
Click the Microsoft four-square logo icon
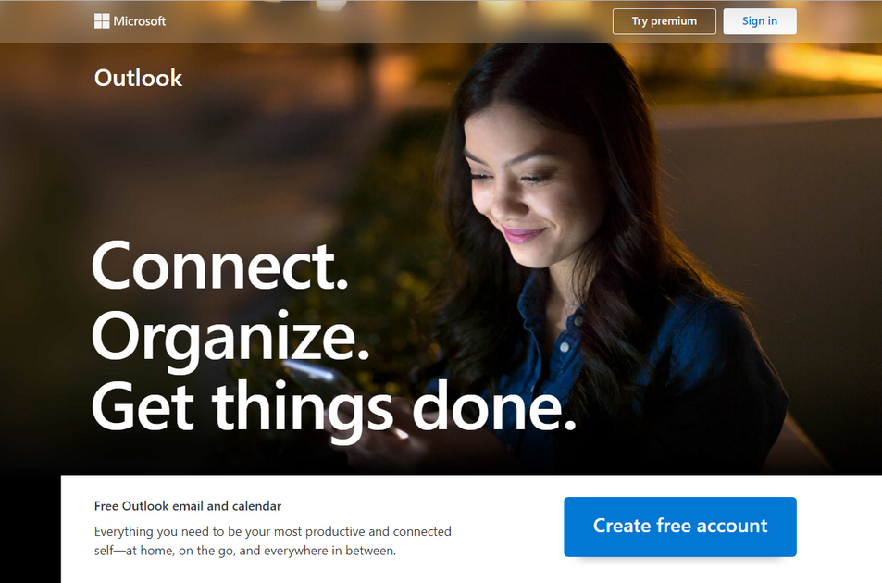102,21
